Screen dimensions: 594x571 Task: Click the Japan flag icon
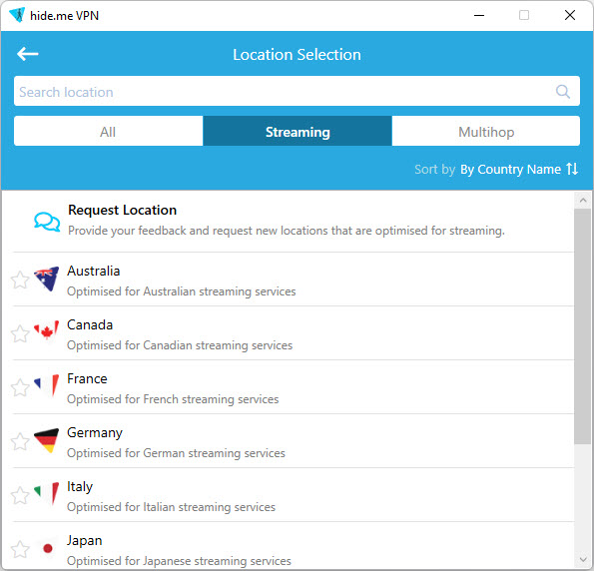pyautogui.click(x=48, y=548)
